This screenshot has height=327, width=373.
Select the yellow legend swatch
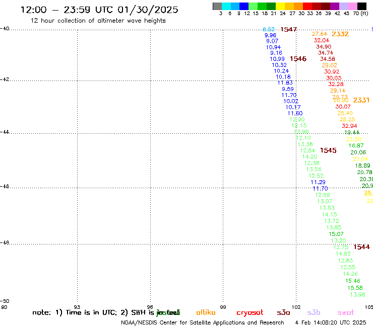[280, 6]
